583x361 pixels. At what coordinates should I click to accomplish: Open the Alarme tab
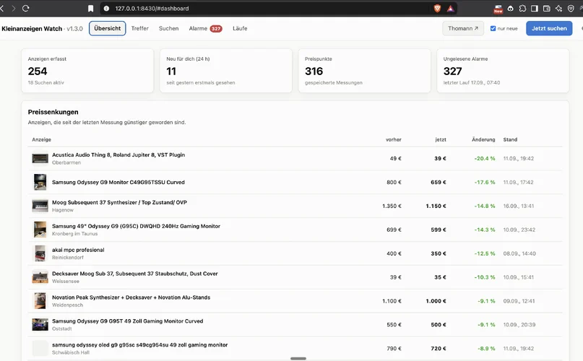tap(205, 28)
